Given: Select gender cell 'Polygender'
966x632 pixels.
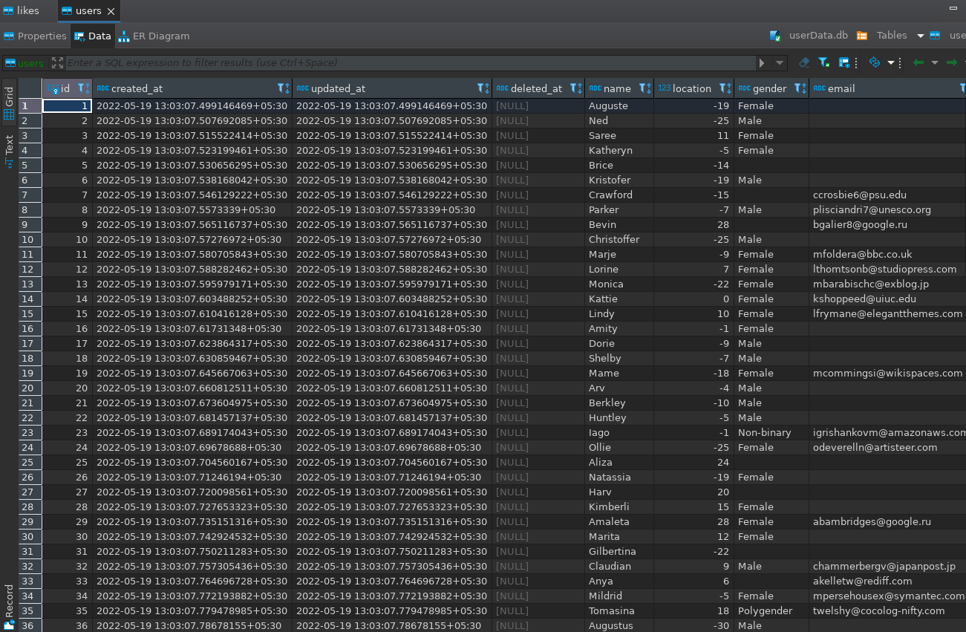Looking at the screenshot, I should point(771,610).
